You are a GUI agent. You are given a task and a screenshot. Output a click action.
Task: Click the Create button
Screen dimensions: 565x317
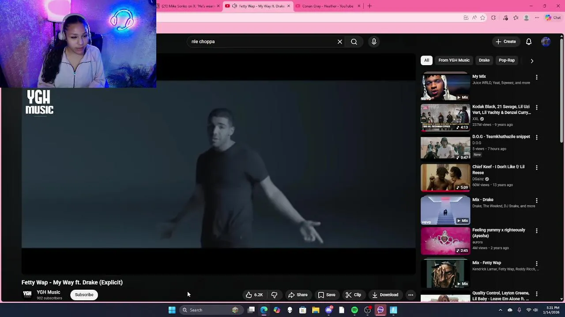[505, 42]
